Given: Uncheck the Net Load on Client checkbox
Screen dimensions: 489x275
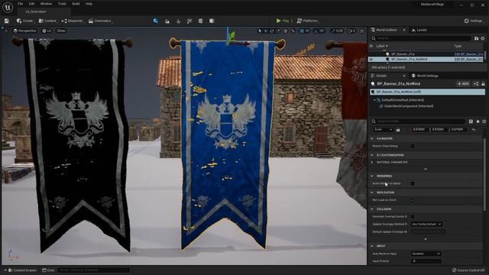Looking at the screenshot, I should tap(413, 200).
